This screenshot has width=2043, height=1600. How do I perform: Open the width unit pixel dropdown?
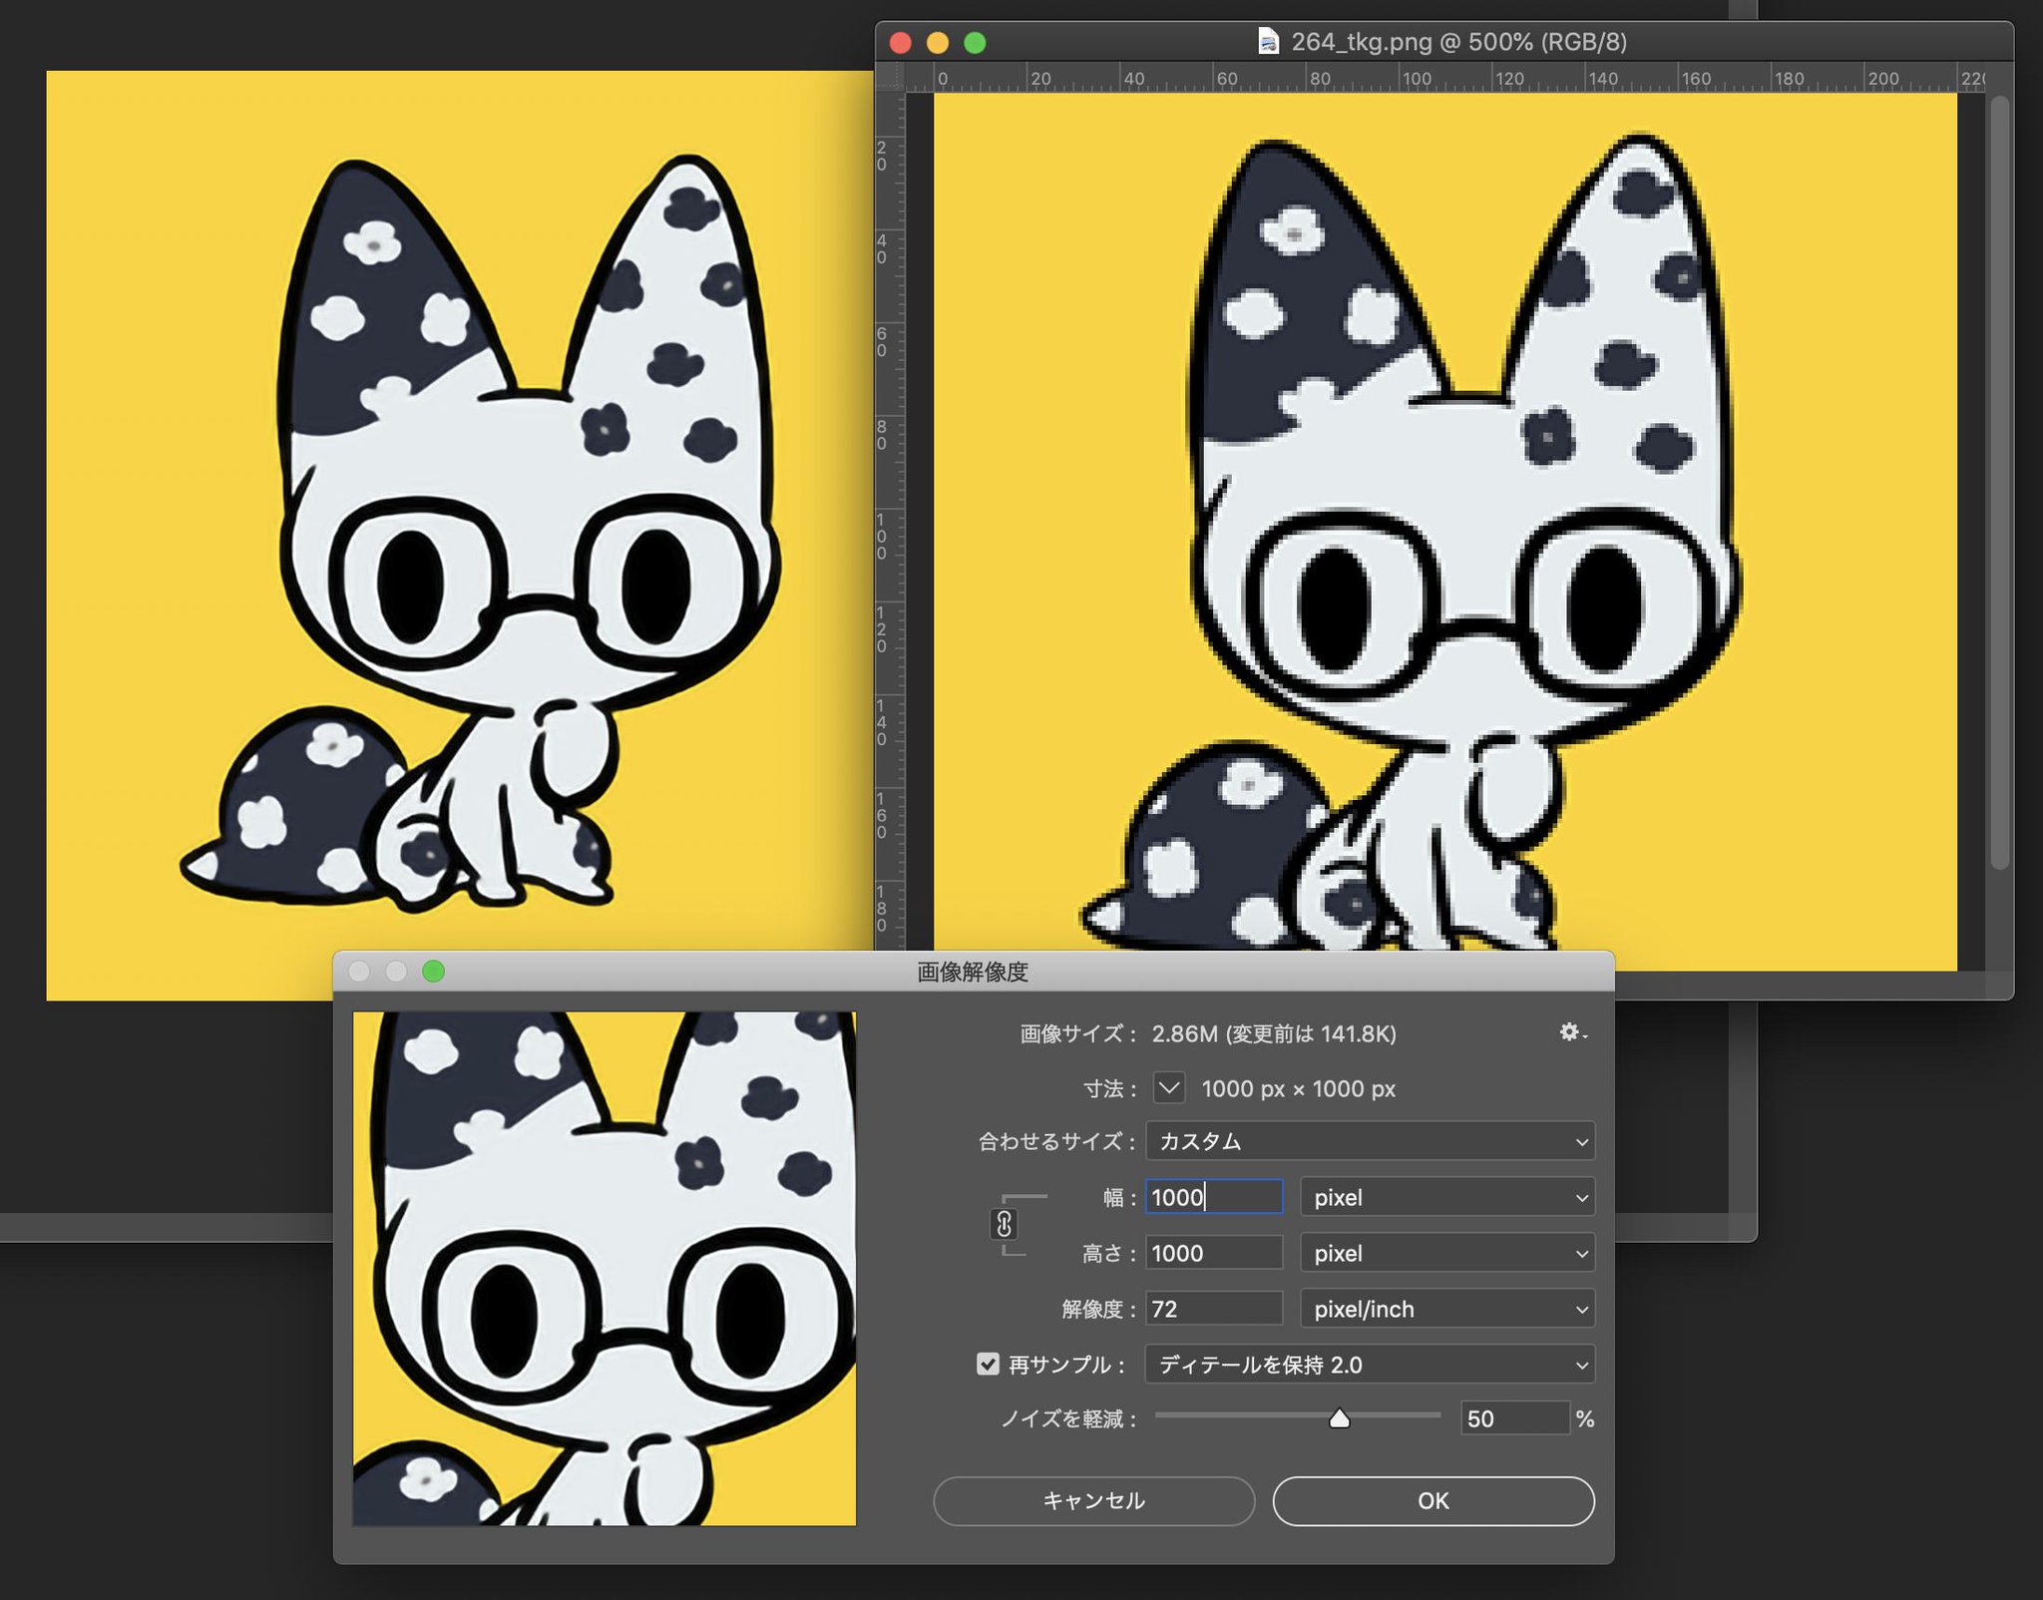[x=1446, y=1197]
